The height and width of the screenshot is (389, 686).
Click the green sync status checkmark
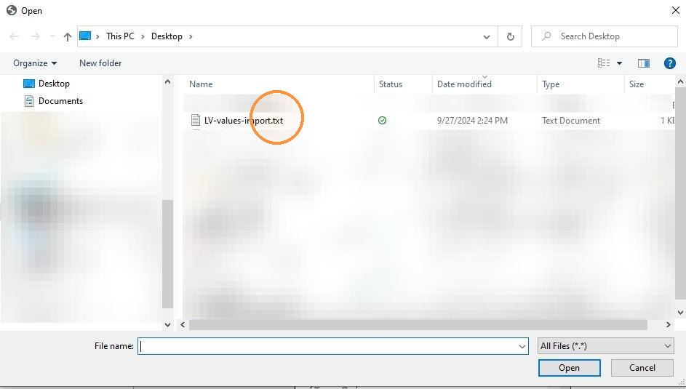pos(382,120)
